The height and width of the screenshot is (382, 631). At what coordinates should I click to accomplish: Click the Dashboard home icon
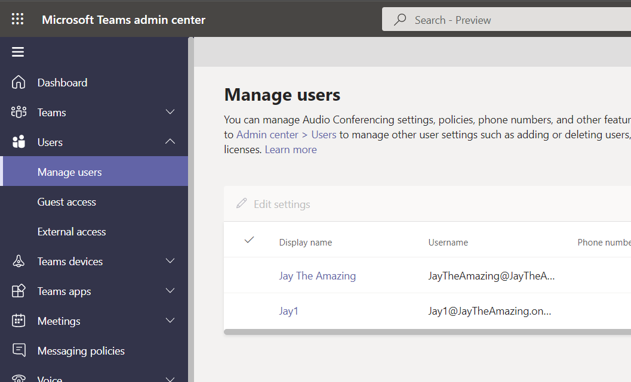click(x=19, y=82)
